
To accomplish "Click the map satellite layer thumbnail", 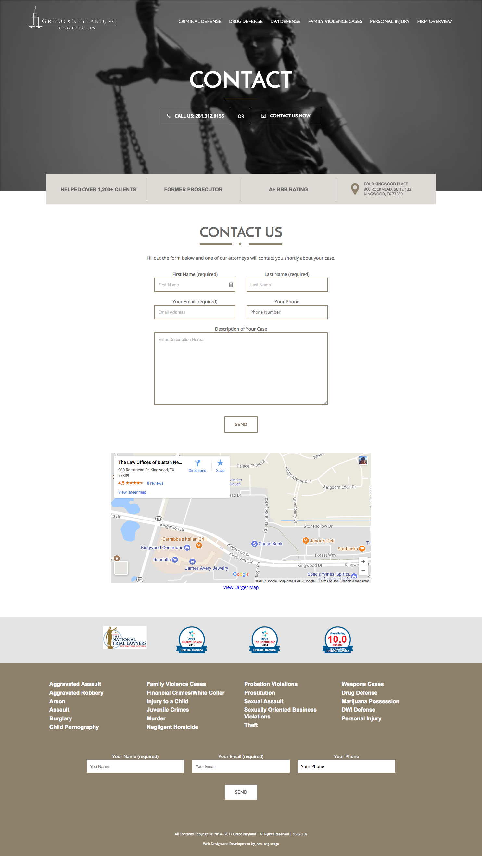I will (121, 568).
